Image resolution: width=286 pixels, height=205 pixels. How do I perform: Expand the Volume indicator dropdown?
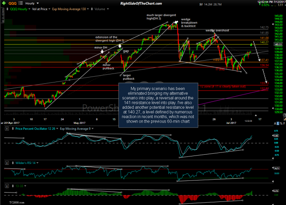(108, 9)
